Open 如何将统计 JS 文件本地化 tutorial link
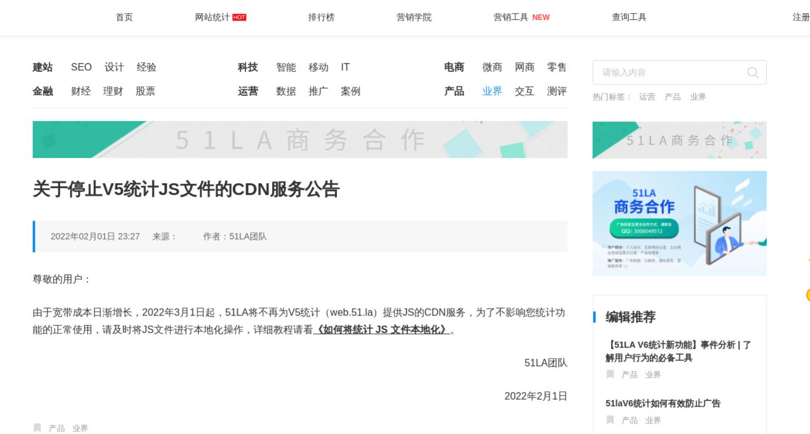Screen dimensions: 810x434 point(382,330)
